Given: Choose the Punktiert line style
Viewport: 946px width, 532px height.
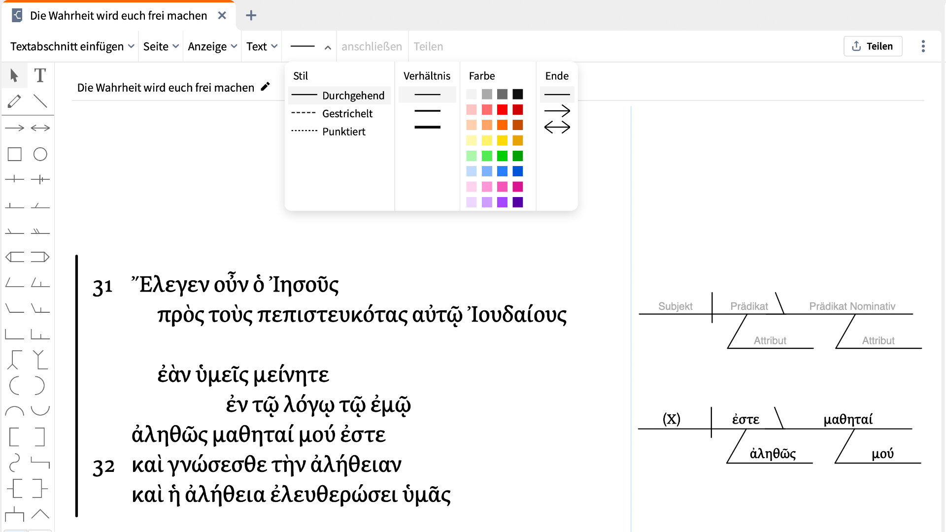Looking at the screenshot, I should tap(339, 132).
